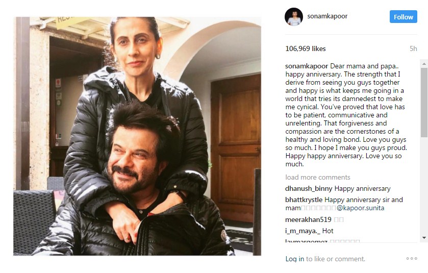Click the anniversary couple photo
Image resolution: width=428 pixels, height=273 pixels.
137,136
